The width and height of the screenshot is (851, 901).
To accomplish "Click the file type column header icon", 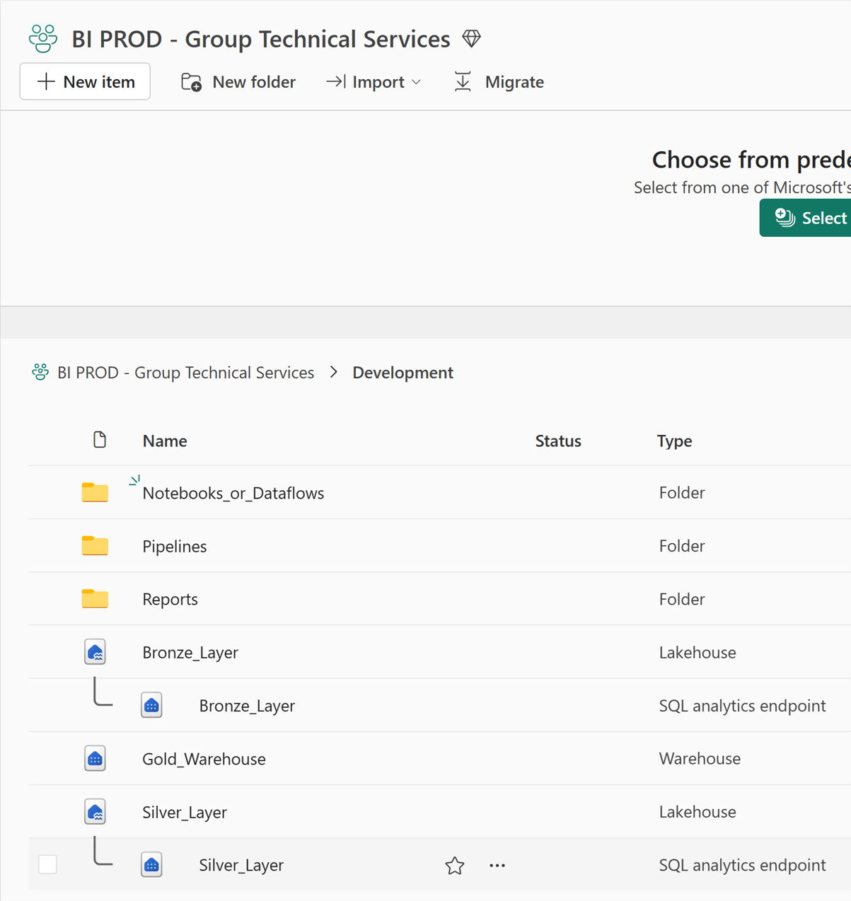I will pyautogui.click(x=100, y=440).
